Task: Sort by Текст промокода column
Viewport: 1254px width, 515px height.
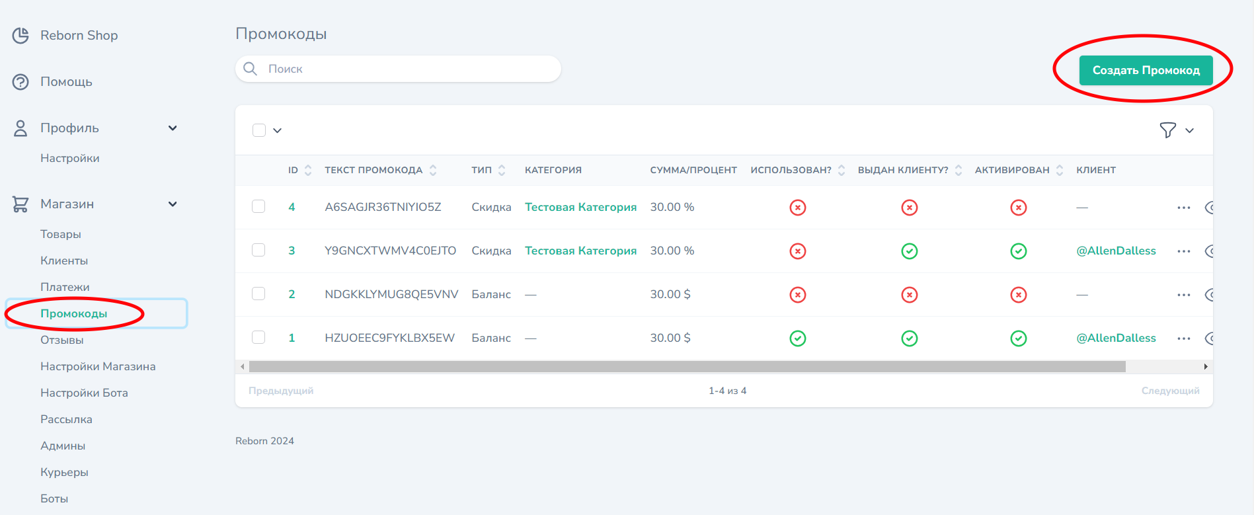Action: click(x=380, y=170)
